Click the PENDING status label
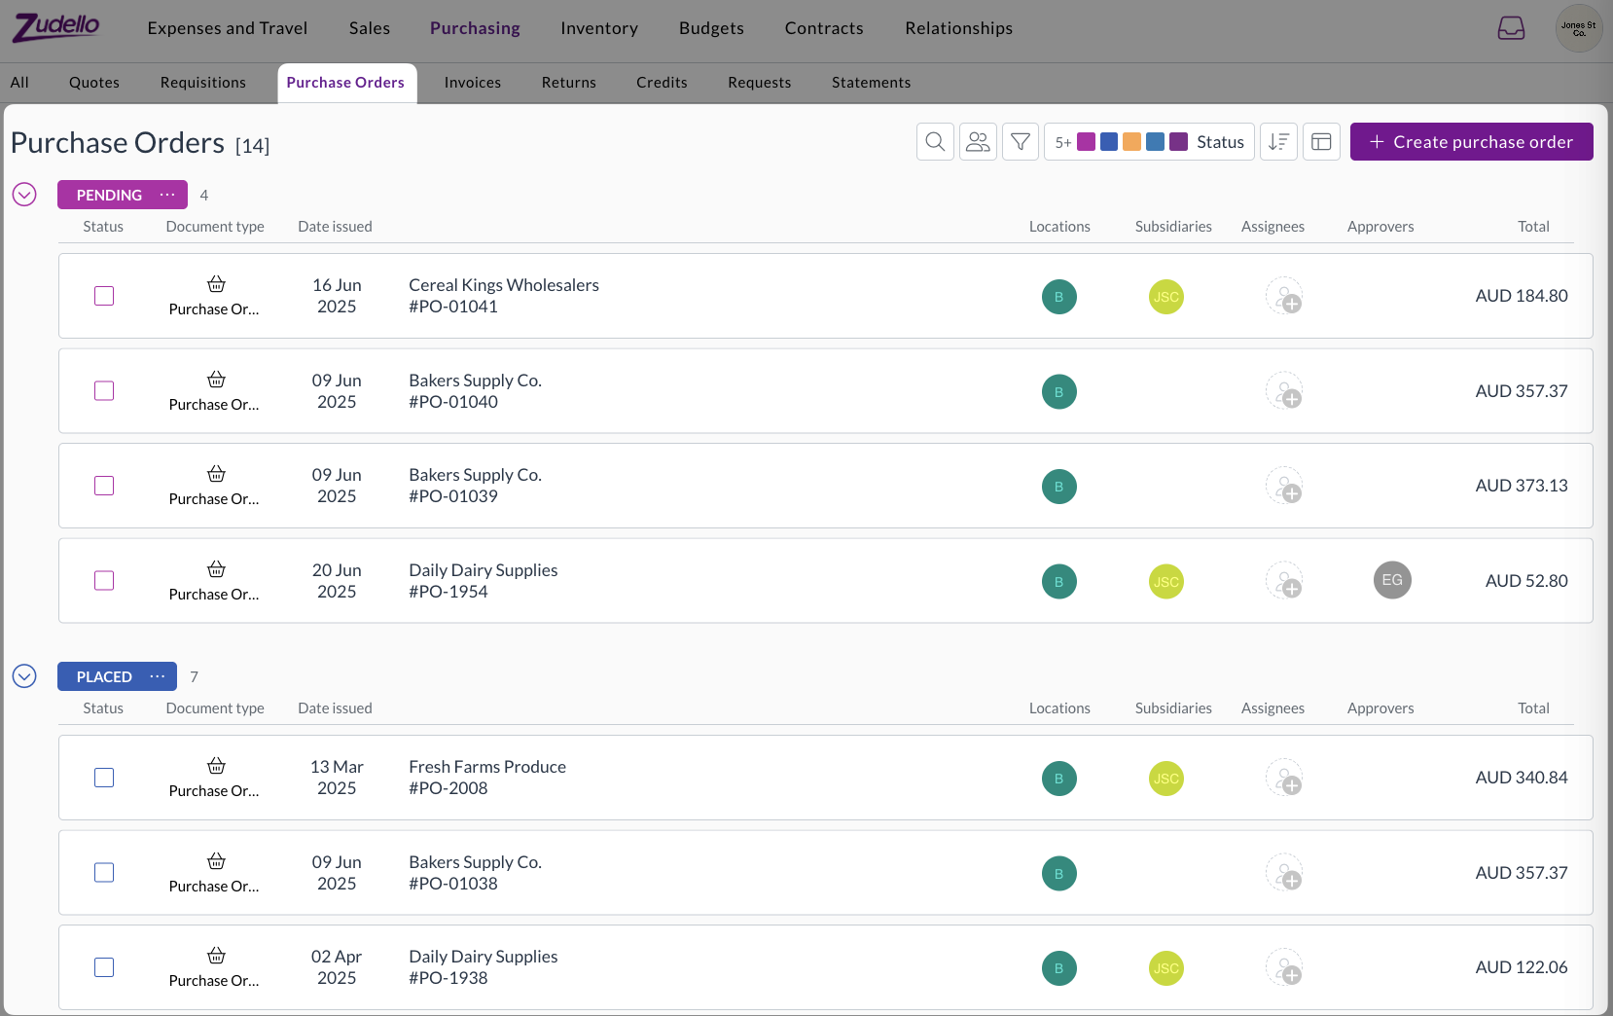 [x=109, y=195]
